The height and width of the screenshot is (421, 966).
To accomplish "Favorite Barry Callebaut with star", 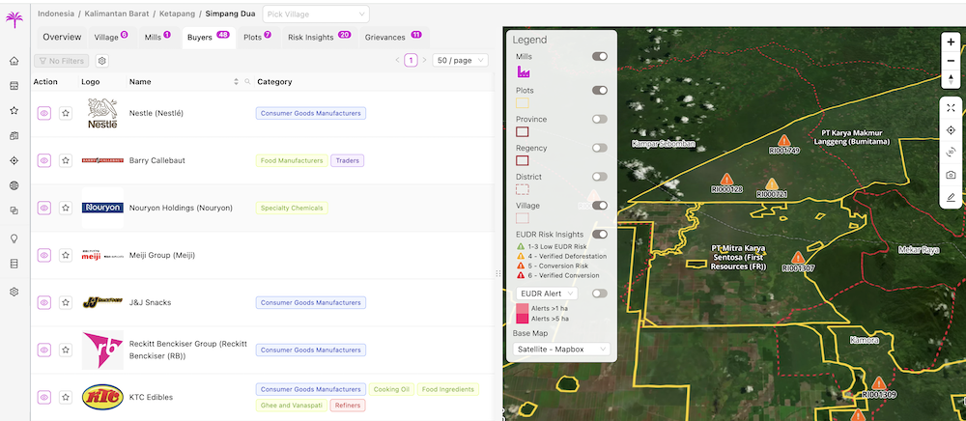I will coord(66,160).
